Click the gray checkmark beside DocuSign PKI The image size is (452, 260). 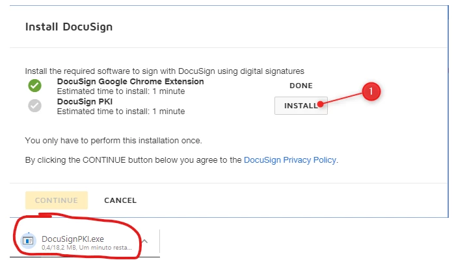34,106
